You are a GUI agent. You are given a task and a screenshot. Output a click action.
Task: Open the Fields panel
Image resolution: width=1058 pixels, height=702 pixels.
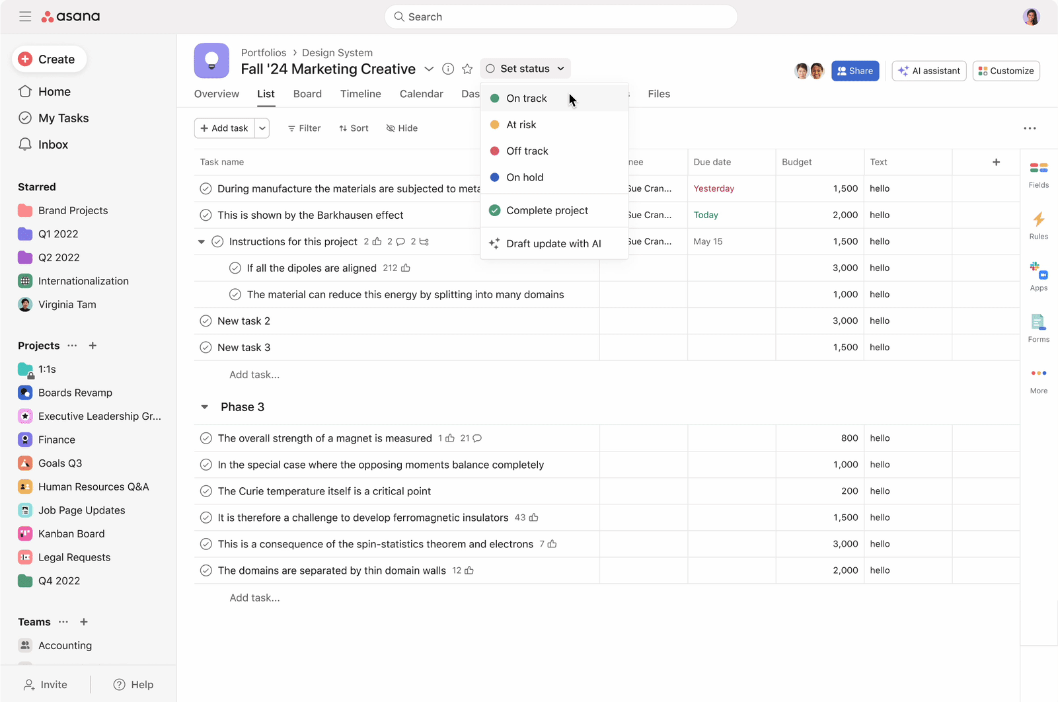click(x=1038, y=174)
